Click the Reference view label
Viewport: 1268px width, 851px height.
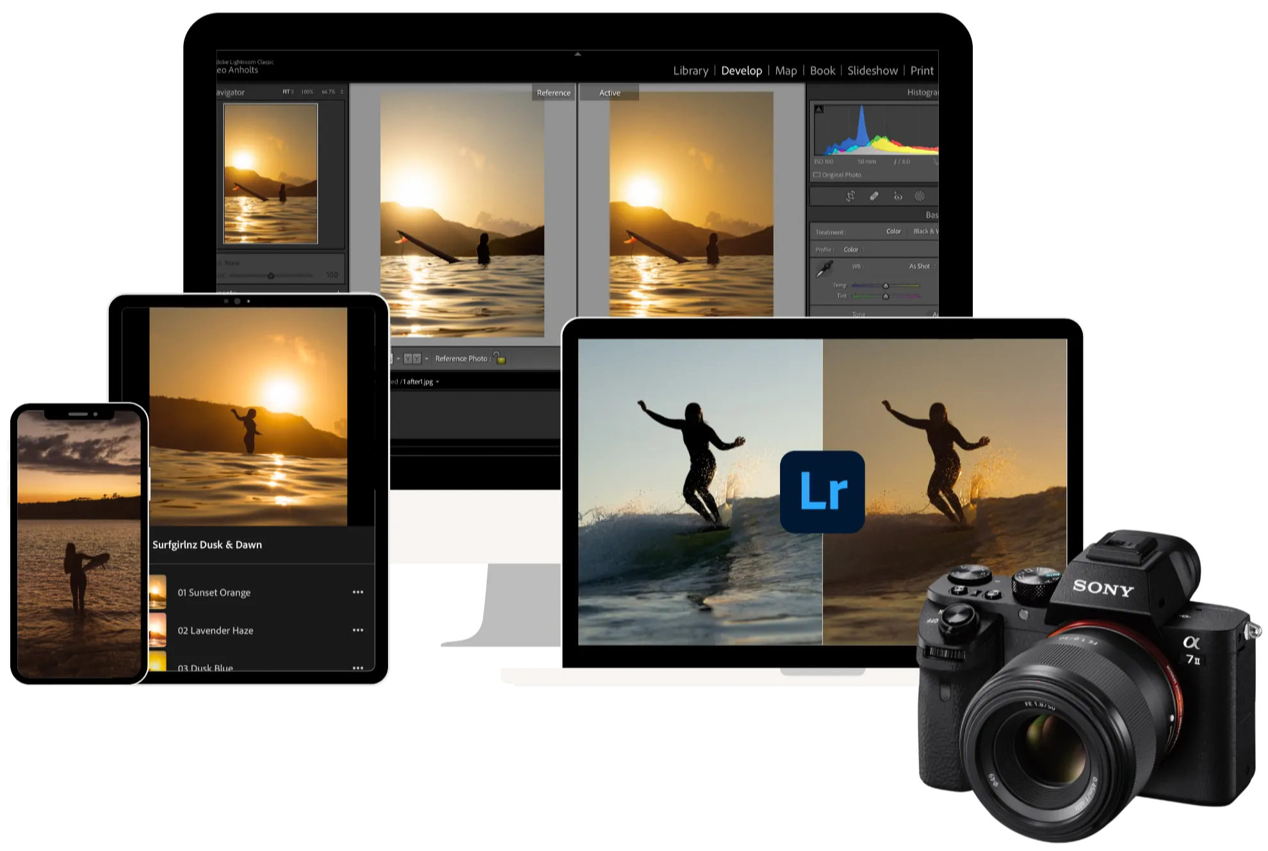(553, 93)
